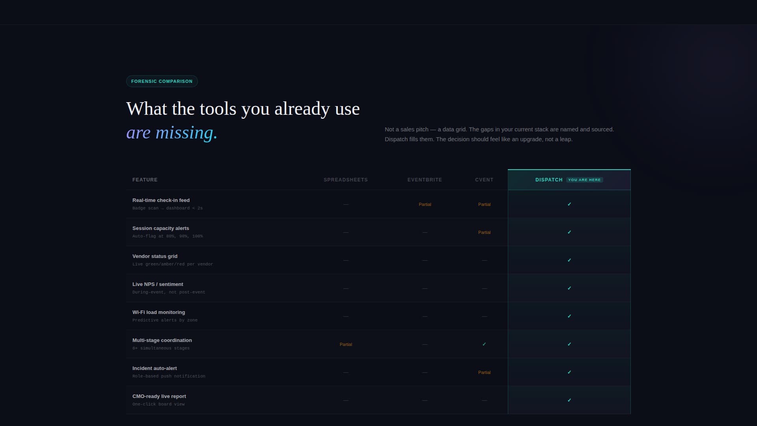Click the 'Auto-flag at 80%, 90%, 100%' subtitle
This screenshot has height=426, width=757.
pos(168,236)
